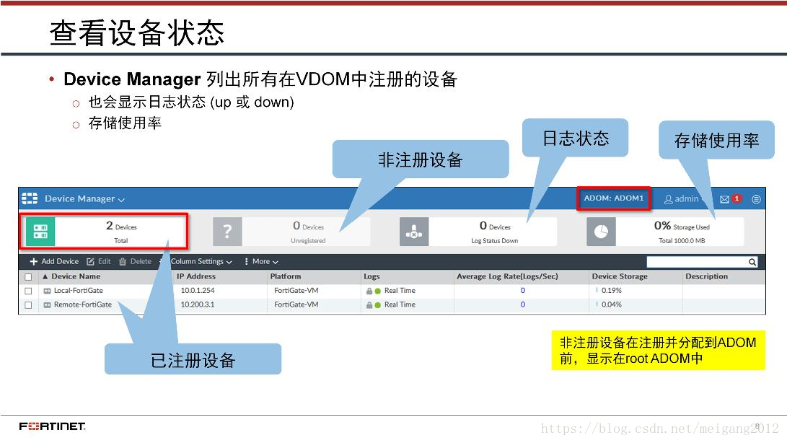Screen dimensions: 787x443
Task: Click the green log status dot for Remote-FortiGate
Action: pyautogui.click(x=378, y=305)
